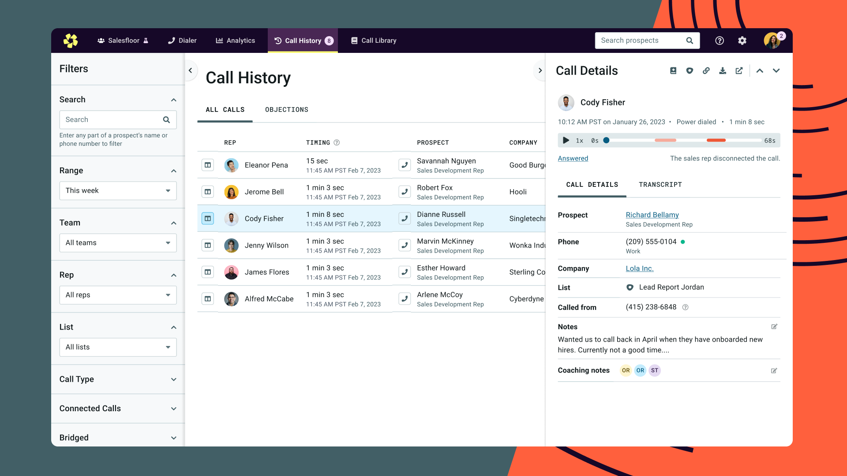Click the Lola Inc. company link
This screenshot has width=847, height=476.
pos(639,268)
